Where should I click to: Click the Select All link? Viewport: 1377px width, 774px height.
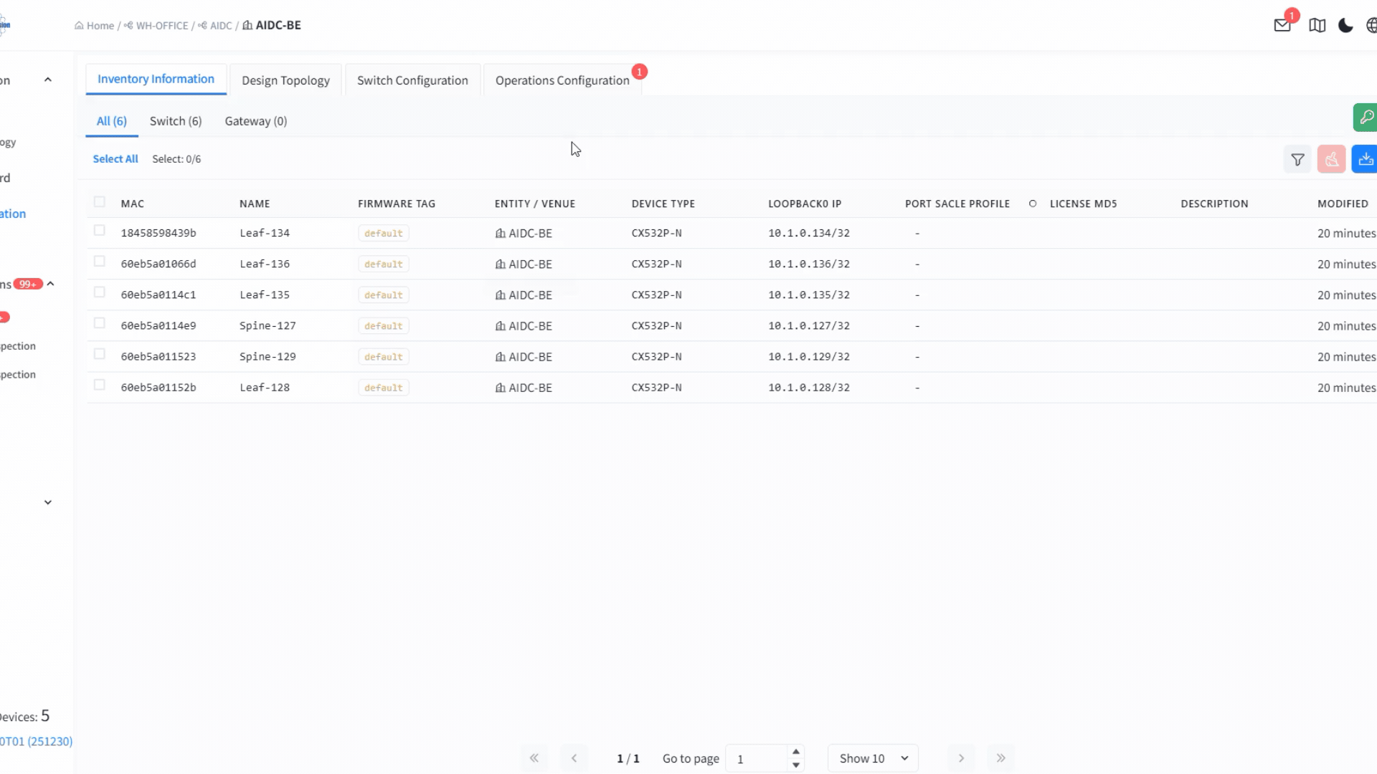pyautogui.click(x=115, y=159)
